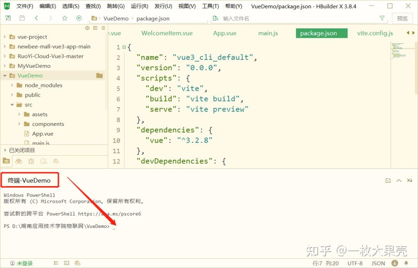Open terminal in external window icon
The width and height of the screenshot is (418, 268).
click(x=388, y=180)
